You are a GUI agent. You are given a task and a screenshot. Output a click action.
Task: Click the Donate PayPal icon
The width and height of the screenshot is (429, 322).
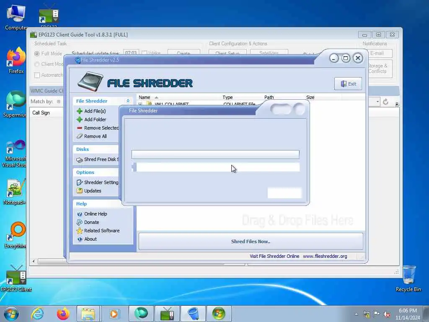coord(80,222)
